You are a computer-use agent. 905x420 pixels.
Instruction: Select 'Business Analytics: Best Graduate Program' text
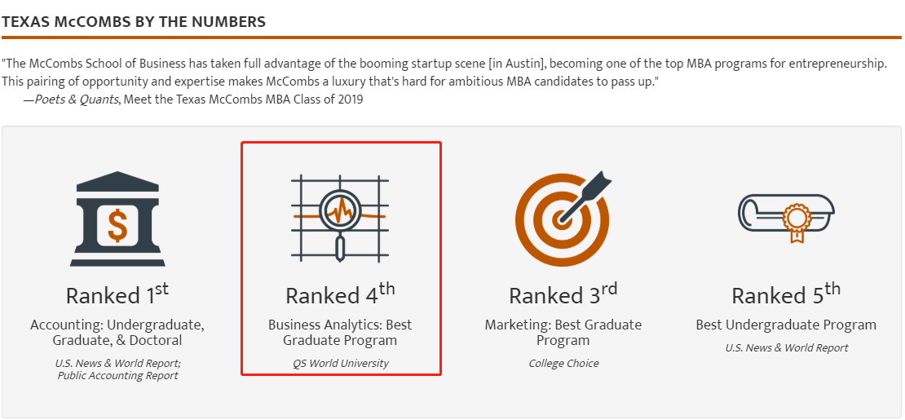point(340,332)
